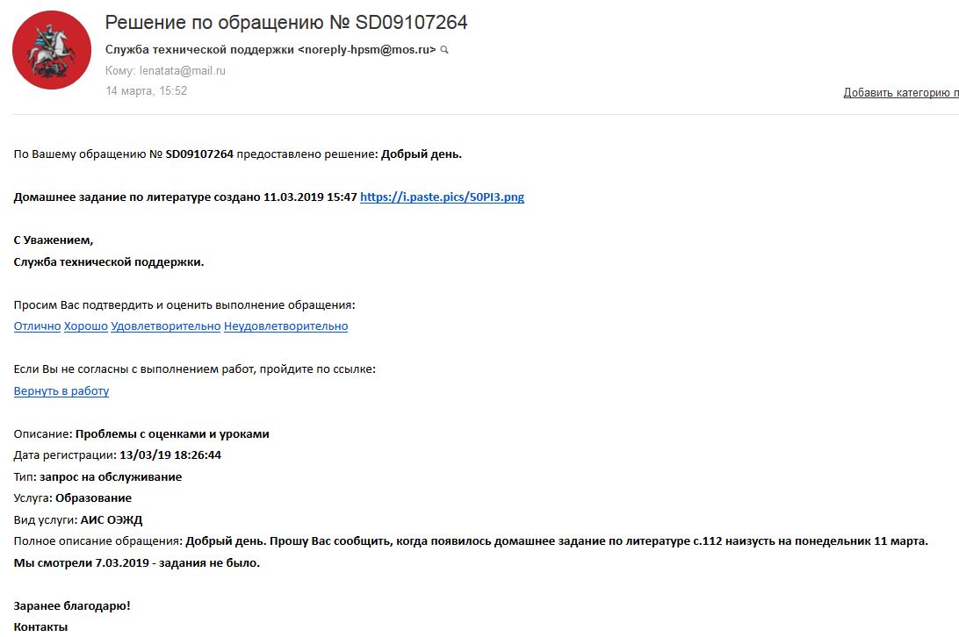Open the 'Добавить категорию' link
This screenshot has width=959, height=637.
coord(900,92)
